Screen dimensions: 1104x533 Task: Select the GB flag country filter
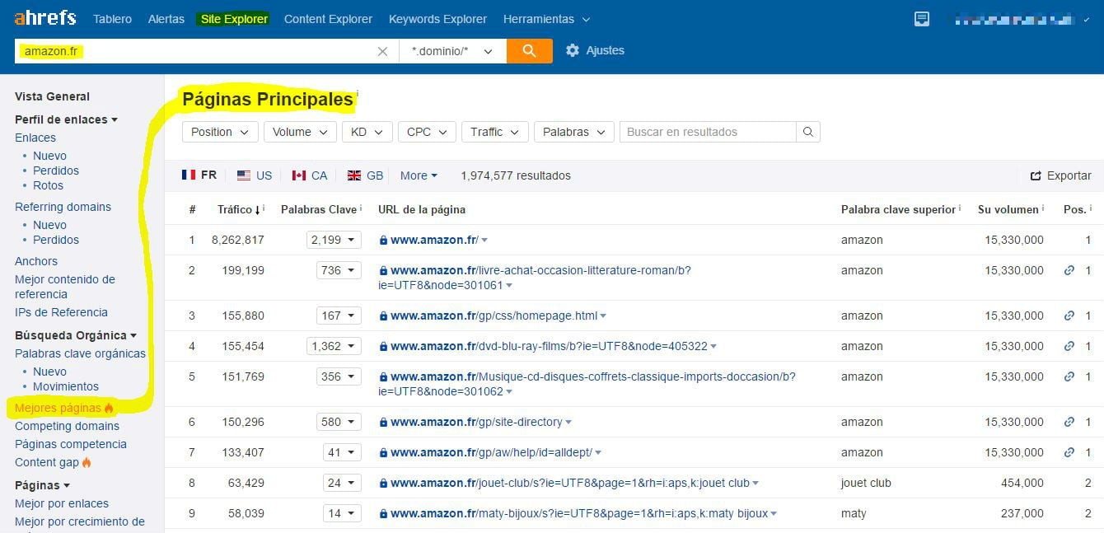[365, 175]
